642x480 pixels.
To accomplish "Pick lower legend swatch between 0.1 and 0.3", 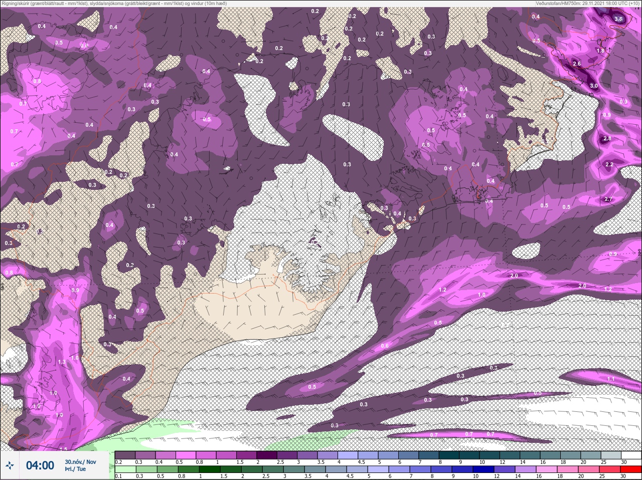I will click(x=125, y=469).
